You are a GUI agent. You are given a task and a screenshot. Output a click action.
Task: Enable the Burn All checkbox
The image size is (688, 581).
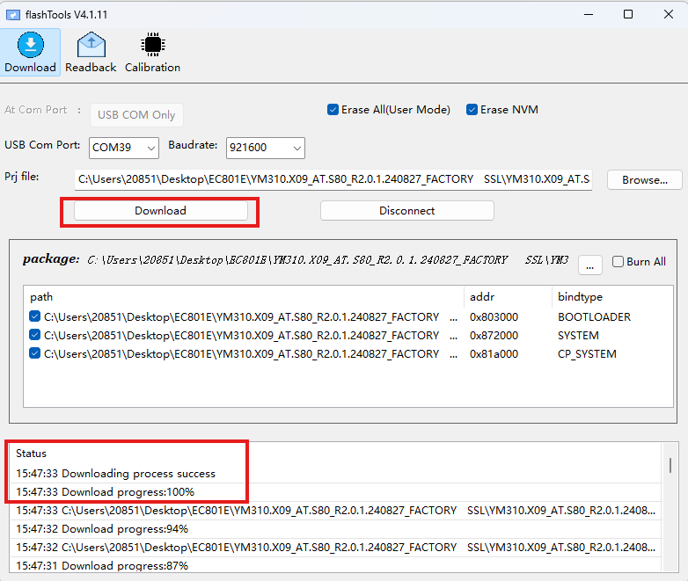[x=618, y=262]
